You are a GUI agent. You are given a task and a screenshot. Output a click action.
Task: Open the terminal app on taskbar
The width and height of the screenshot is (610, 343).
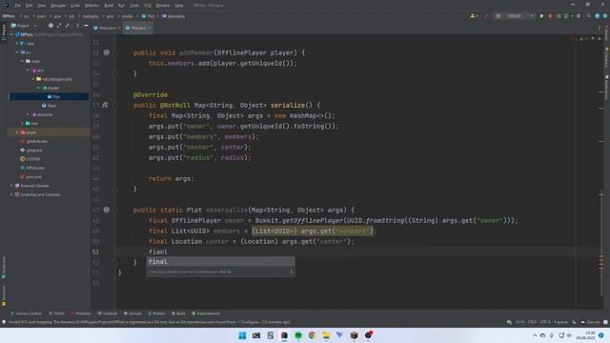pos(256,335)
